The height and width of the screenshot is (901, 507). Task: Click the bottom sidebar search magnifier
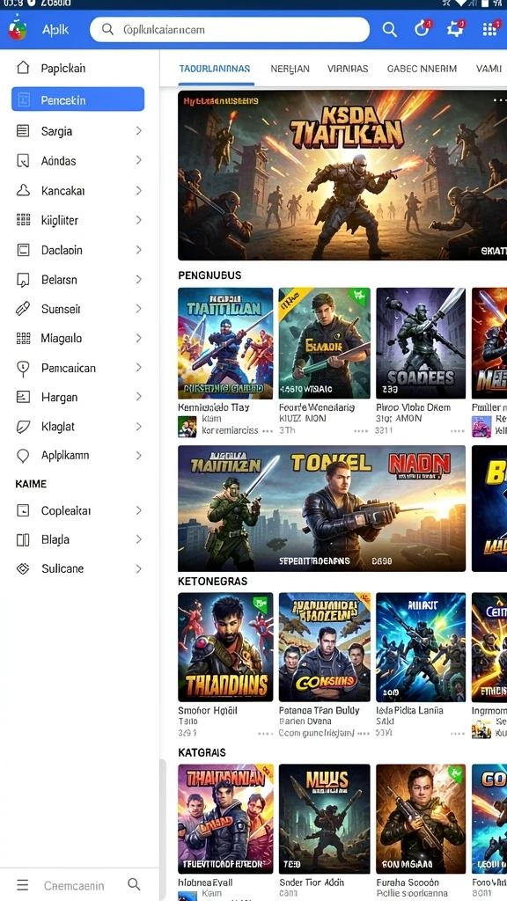tap(134, 884)
